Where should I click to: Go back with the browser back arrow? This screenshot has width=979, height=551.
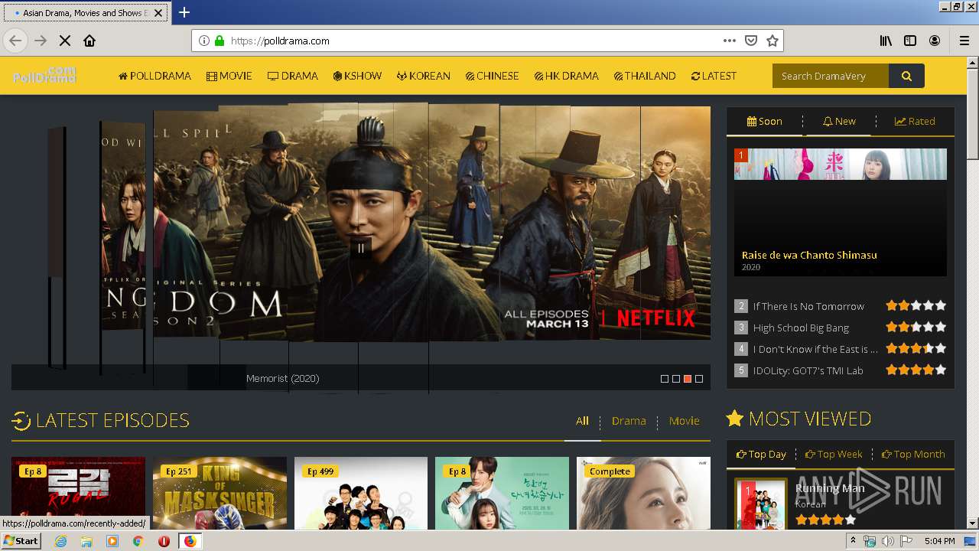coord(15,41)
